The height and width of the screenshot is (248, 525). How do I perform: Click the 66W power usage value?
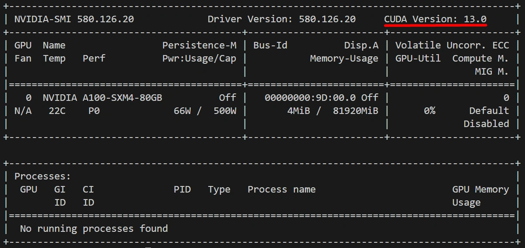click(182, 111)
